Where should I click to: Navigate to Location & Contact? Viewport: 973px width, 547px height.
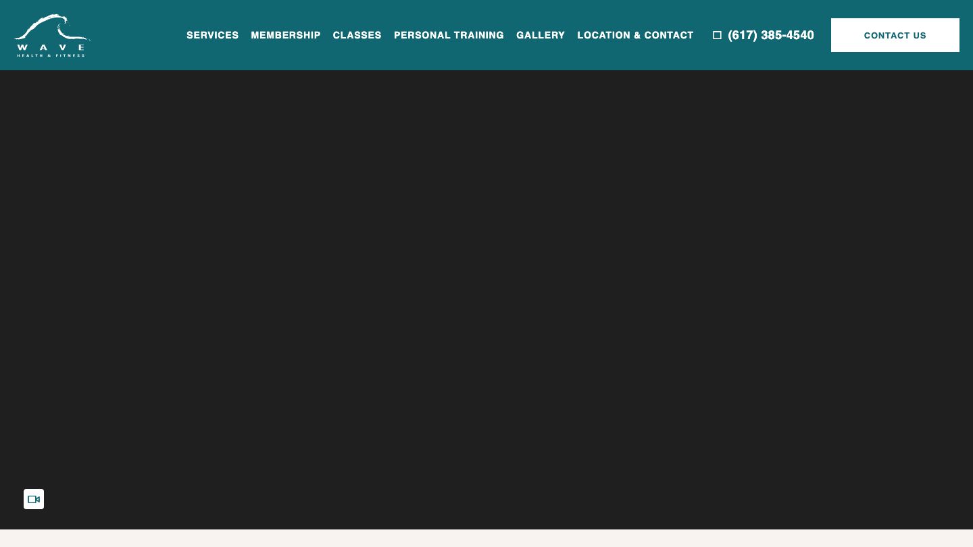coord(634,35)
